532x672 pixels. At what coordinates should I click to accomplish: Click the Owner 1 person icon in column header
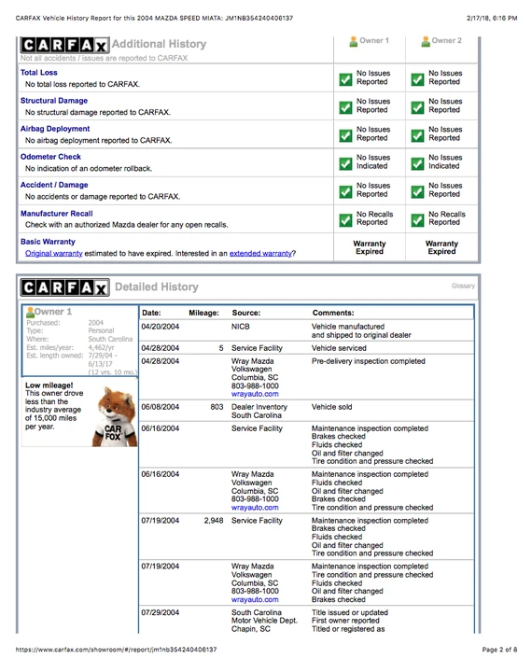(353, 42)
